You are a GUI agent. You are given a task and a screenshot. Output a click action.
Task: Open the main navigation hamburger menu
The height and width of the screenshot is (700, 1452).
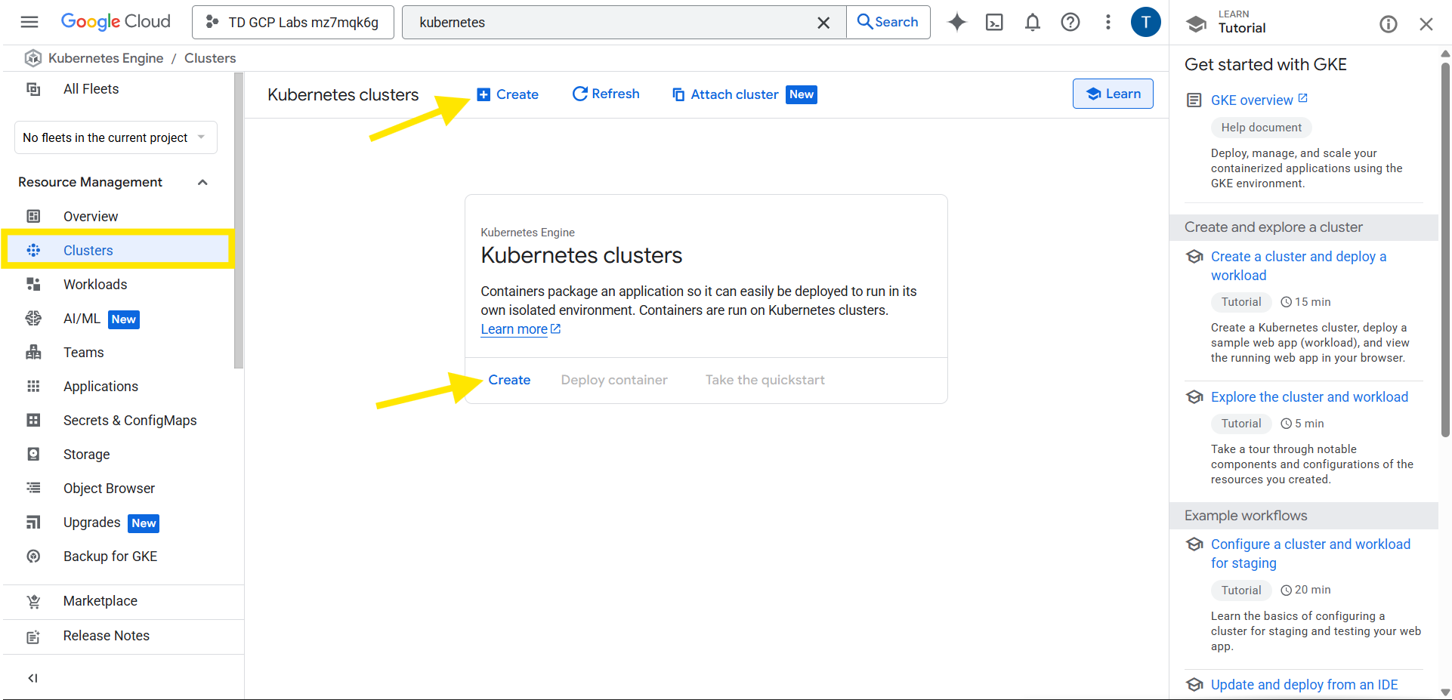[x=29, y=22]
